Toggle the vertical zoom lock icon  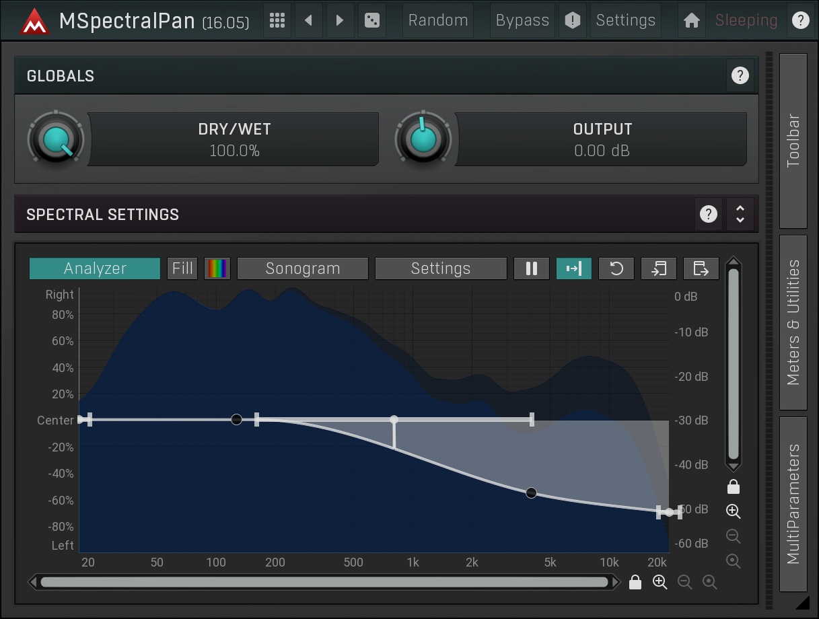(x=734, y=486)
